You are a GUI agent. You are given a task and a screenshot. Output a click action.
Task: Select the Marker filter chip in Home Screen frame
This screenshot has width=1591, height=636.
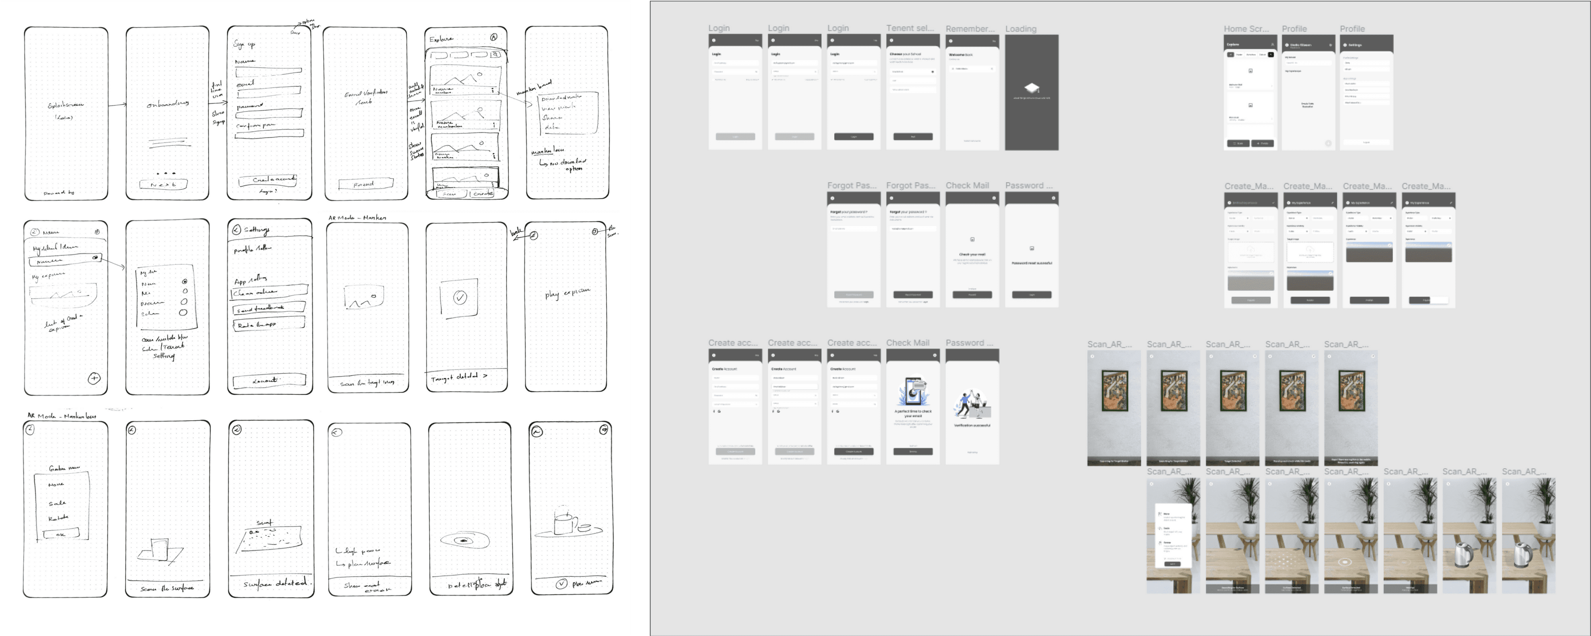click(1239, 54)
